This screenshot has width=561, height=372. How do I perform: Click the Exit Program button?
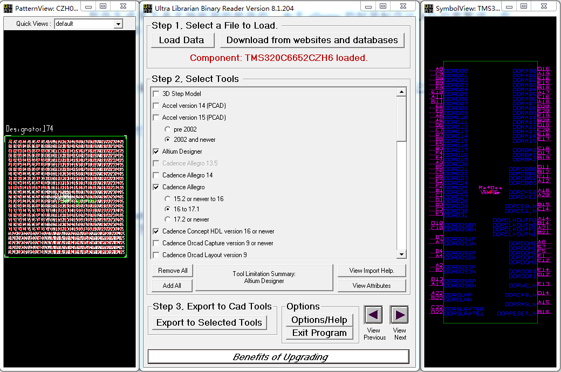[319, 333]
